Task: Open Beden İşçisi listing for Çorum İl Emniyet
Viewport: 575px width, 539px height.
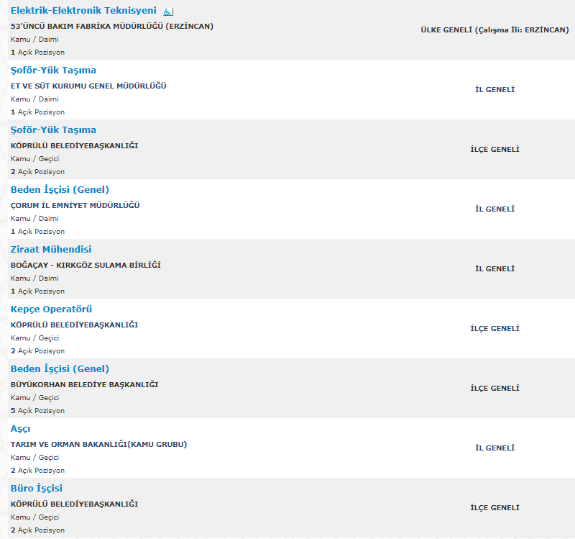Action: click(60, 189)
